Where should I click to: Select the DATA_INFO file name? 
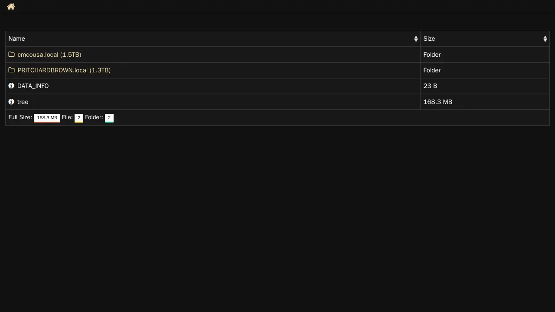point(33,86)
